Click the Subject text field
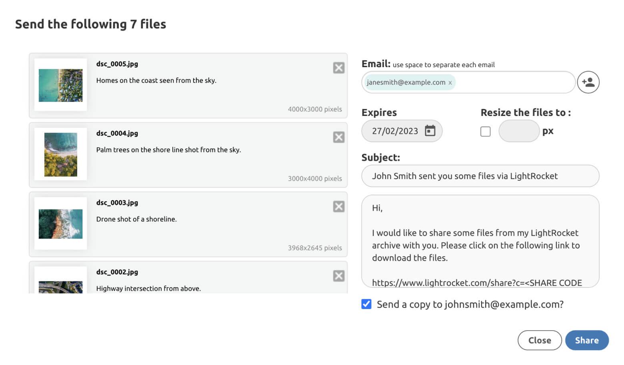Image resolution: width=624 pixels, height=365 pixels. pos(480,176)
